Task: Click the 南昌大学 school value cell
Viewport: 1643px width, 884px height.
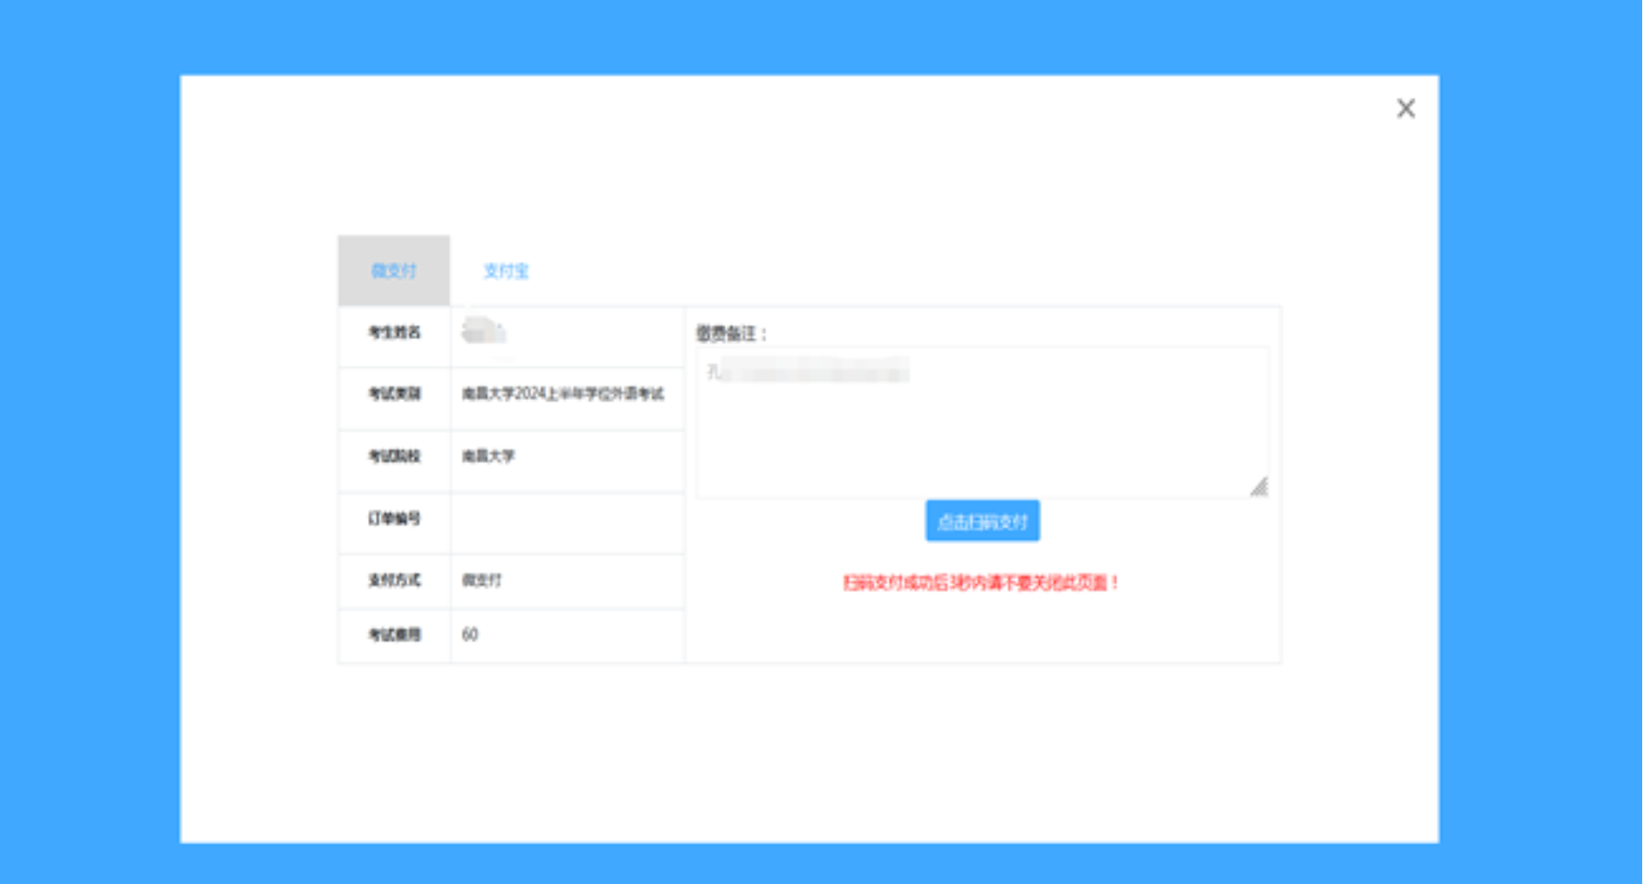Action: click(x=488, y=457)
